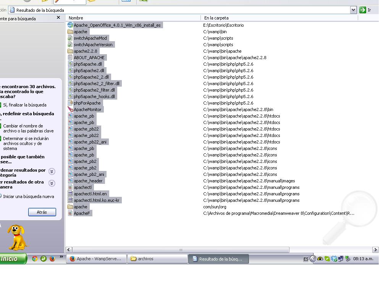Viewport: 391px width, 293px height.
Task: Click the ABOUT_APACHE text file icon
Action: (70, 58)
